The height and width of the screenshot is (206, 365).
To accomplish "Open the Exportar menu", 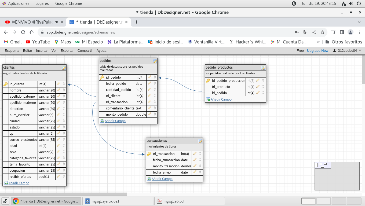I will tap(67, 50).
